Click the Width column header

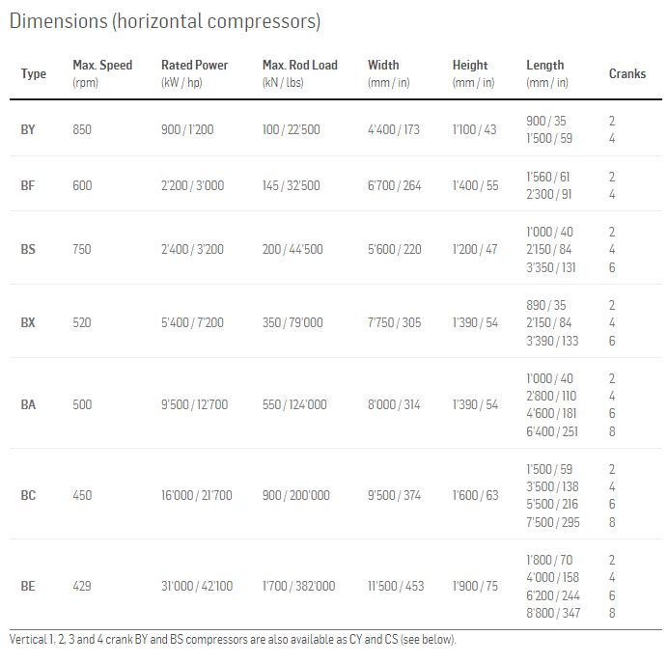pos(383,66)
